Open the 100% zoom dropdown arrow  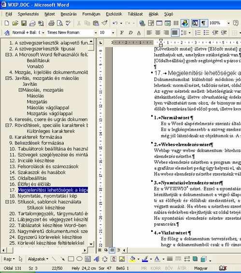point(228,23)
